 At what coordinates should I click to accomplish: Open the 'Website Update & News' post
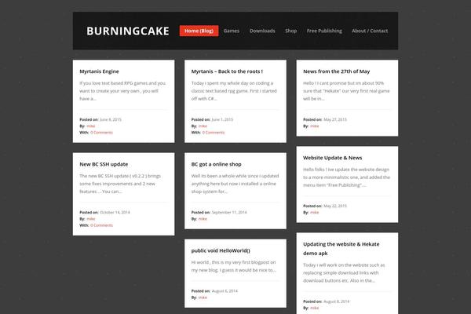[x=333, y=158]
